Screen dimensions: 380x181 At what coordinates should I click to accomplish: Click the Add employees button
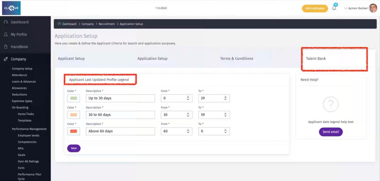(x=315, y=8)
